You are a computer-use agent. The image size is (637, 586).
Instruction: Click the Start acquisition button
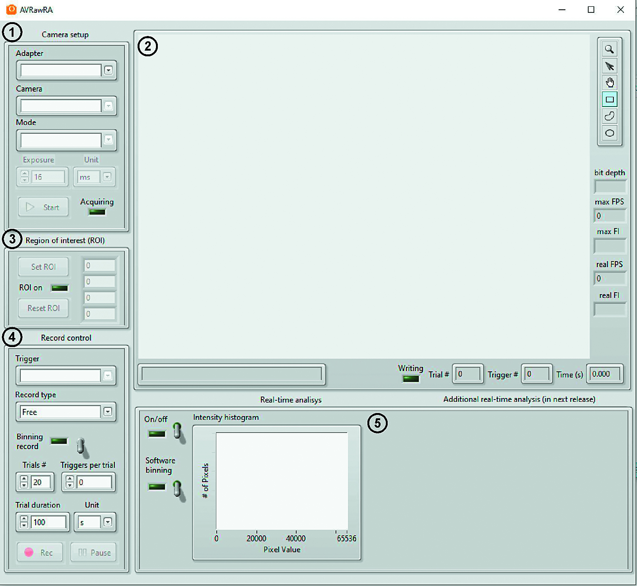[43, 207]
